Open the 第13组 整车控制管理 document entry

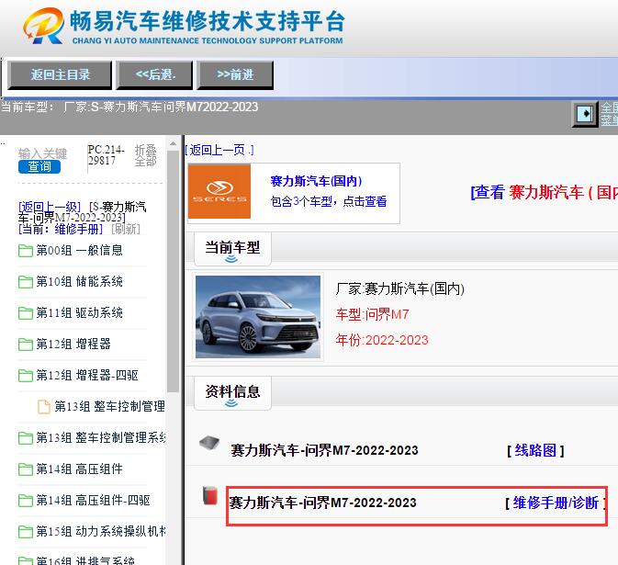(109, 406)
